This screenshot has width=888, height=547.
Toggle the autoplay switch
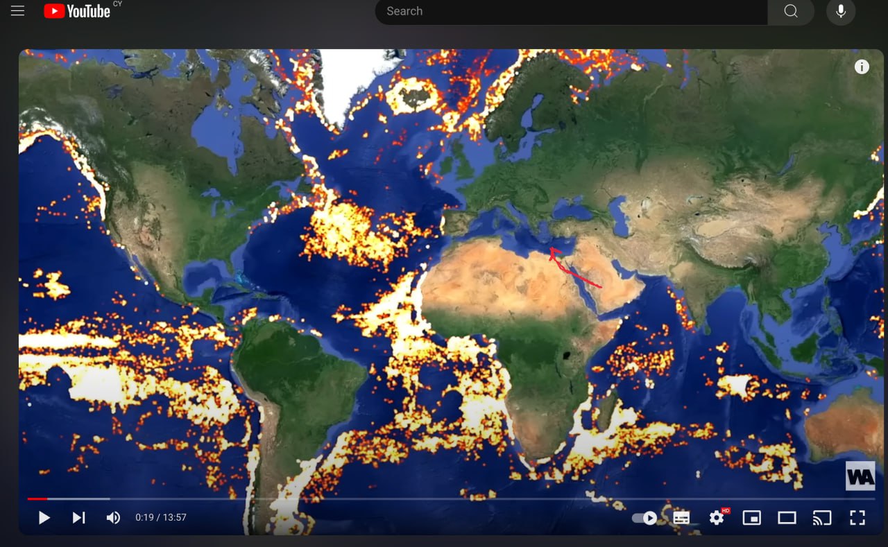[x=645, y=518]
